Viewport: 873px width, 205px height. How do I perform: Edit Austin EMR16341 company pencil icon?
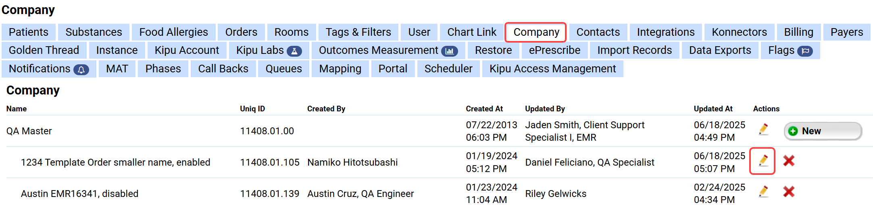pos(763,192)
